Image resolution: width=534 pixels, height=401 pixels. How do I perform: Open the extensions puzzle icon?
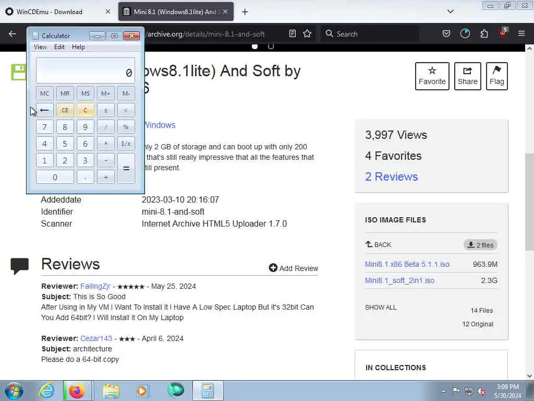484,33
